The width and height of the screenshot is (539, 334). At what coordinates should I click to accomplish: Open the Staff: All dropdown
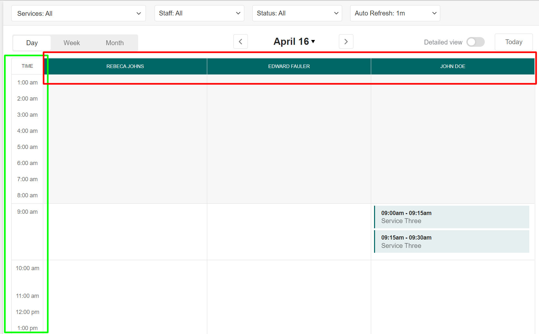coord(199,13)
